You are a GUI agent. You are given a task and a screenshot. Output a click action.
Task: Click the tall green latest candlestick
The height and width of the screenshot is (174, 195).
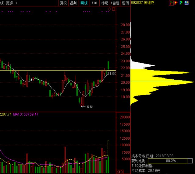(x=108, y=65)
